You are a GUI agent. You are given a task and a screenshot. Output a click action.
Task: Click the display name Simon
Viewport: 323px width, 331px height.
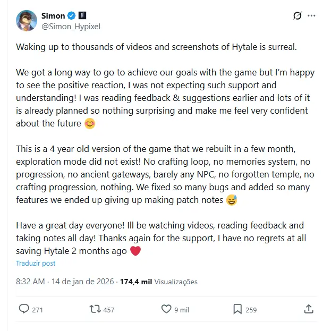click(x=53, y=16)
